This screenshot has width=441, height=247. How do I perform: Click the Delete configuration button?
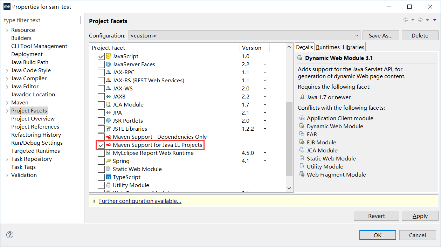coord(420,35)
